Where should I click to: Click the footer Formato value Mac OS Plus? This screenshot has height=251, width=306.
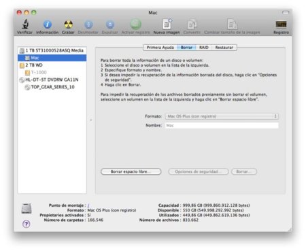(x=112, y=210)
